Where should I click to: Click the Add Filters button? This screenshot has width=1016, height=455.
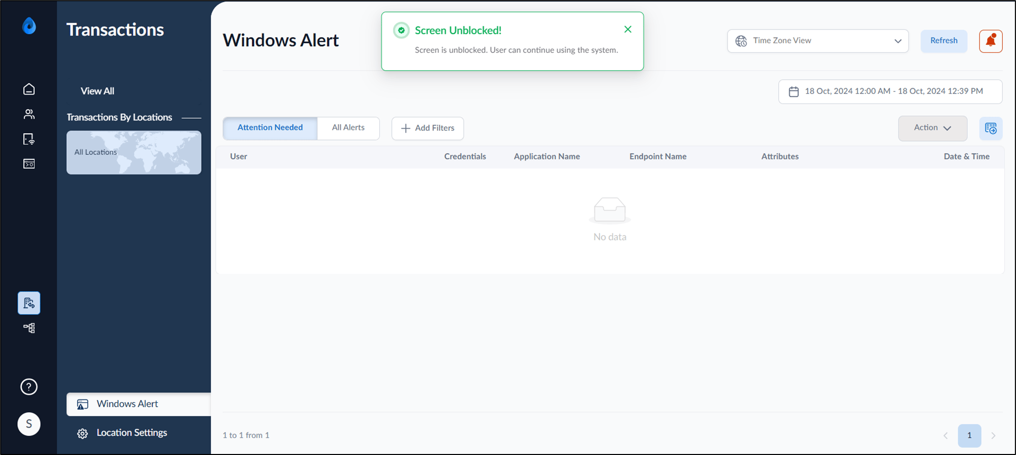click(427, 128)
